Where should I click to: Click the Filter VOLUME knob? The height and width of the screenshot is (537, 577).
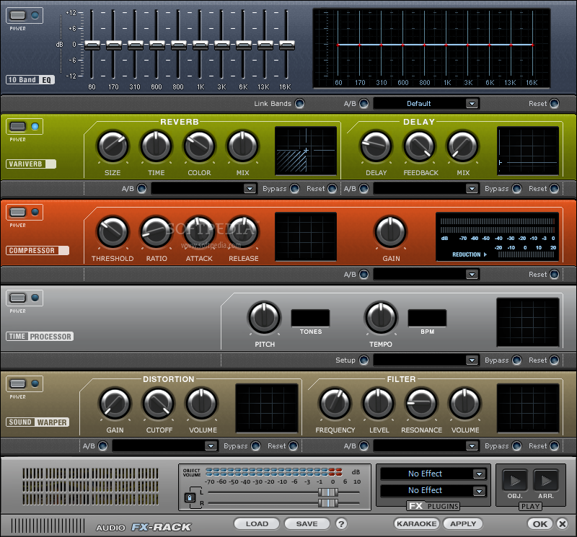464,404
